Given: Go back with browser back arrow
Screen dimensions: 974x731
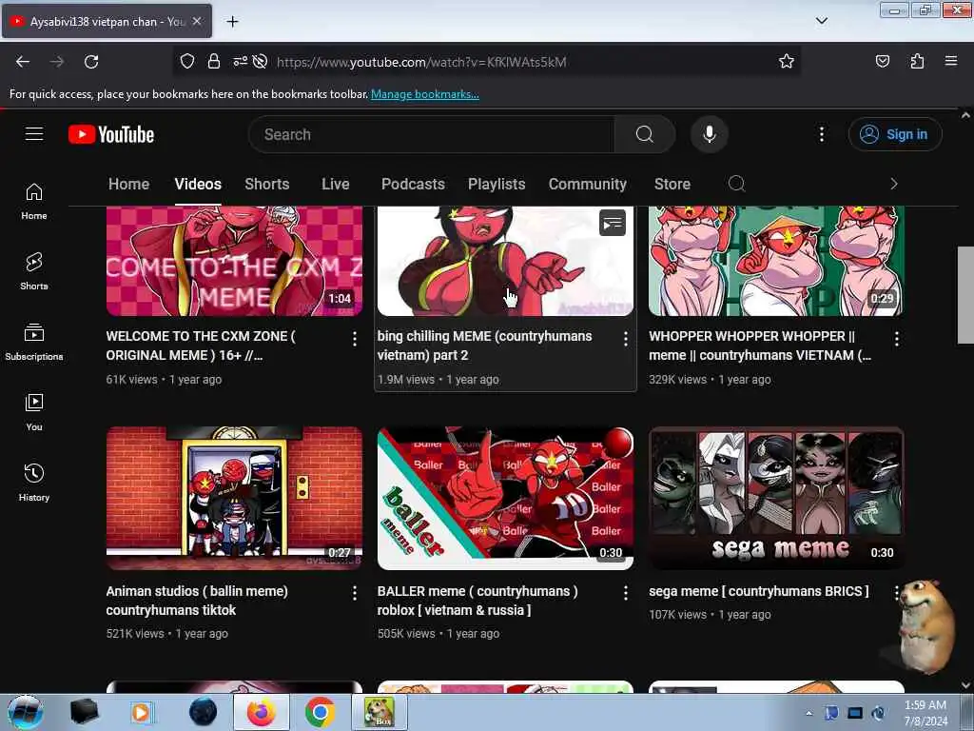Looking at the screenshot, I should point(23,62).
